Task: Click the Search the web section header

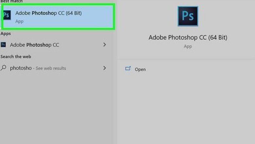Action: click(16, 57)
